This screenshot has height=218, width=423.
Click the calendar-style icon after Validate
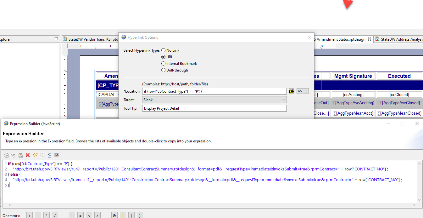pos(57,155)
